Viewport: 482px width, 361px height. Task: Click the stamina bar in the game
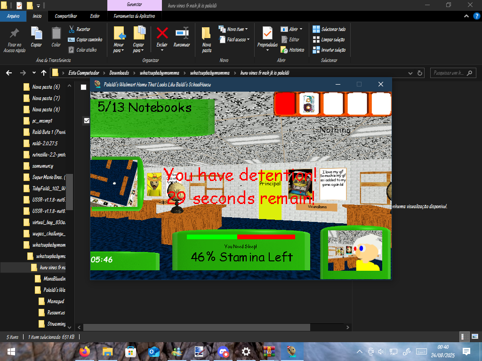[x=241, y=237]
